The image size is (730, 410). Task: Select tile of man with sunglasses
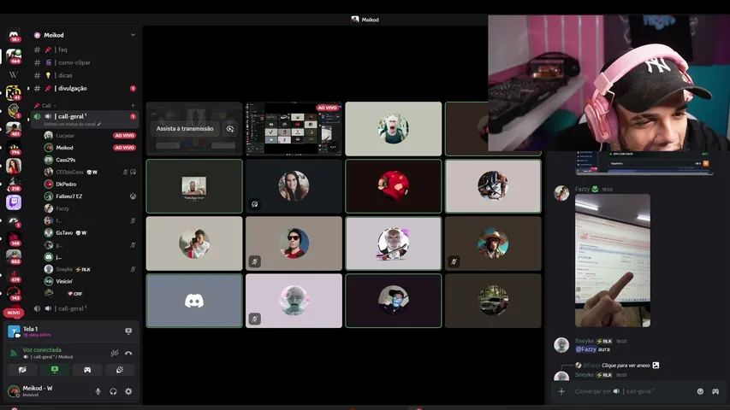294,243
